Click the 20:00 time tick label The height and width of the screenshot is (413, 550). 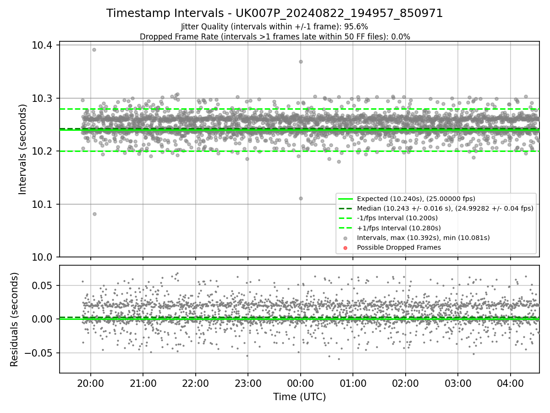pos(90,383)
